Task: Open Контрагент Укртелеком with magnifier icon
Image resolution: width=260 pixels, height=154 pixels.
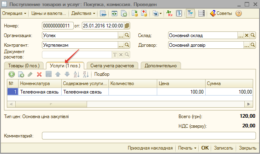Action: point(127,45)
